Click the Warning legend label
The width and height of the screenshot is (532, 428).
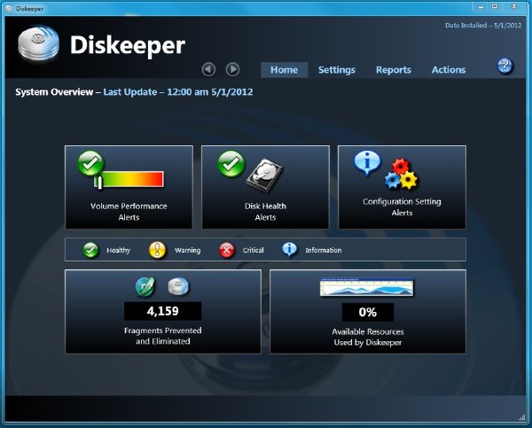(188, 250)
